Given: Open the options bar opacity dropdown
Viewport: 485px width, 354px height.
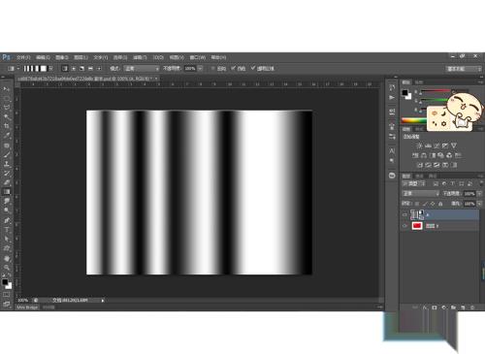Looking at the screenshot, I should pos(200,69).
